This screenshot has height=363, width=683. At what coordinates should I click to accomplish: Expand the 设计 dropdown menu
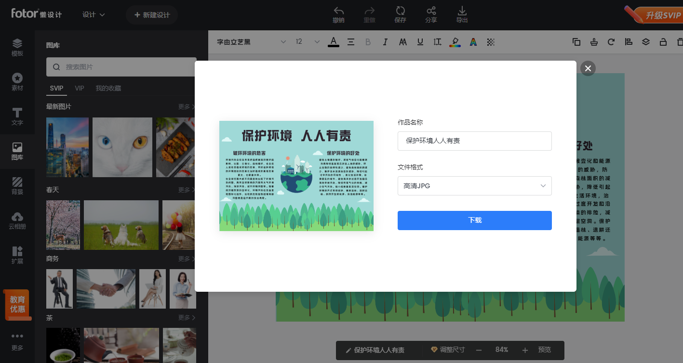94,15
